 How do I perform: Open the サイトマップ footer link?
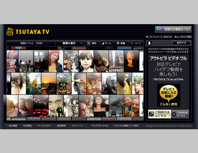click(76, 126)
